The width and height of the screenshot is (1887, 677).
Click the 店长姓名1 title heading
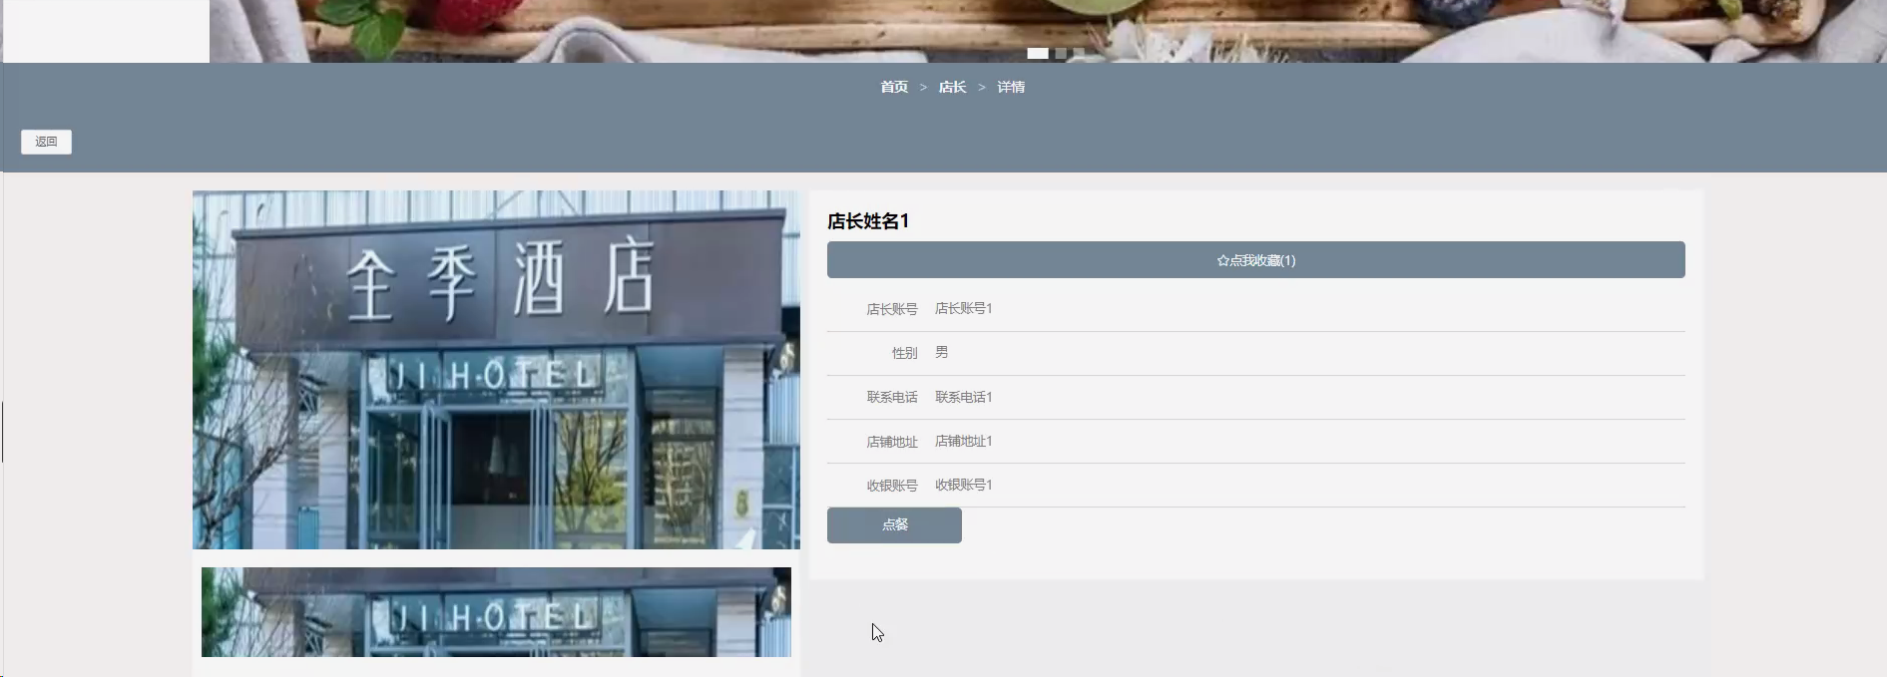click(868, 221)
